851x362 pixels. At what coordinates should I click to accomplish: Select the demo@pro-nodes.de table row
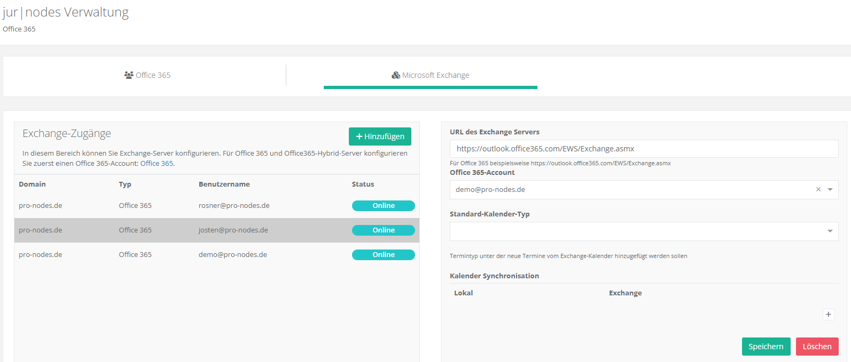(216, 255)
